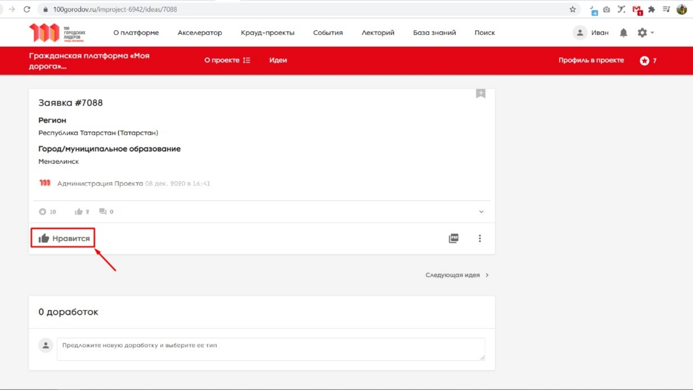This screenshot has width=693, height=390.
Task: Open the three-dot more options menu
Action: click(x=479, y=238)
